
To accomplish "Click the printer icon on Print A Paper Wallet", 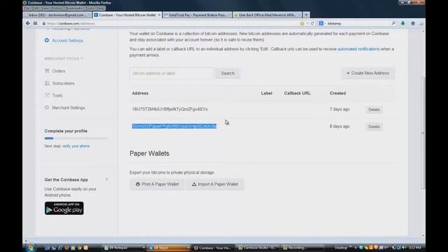I will [x=138, y=184].
